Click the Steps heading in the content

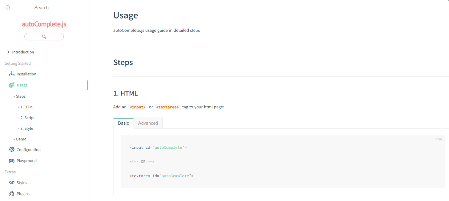tap(123, 62)
